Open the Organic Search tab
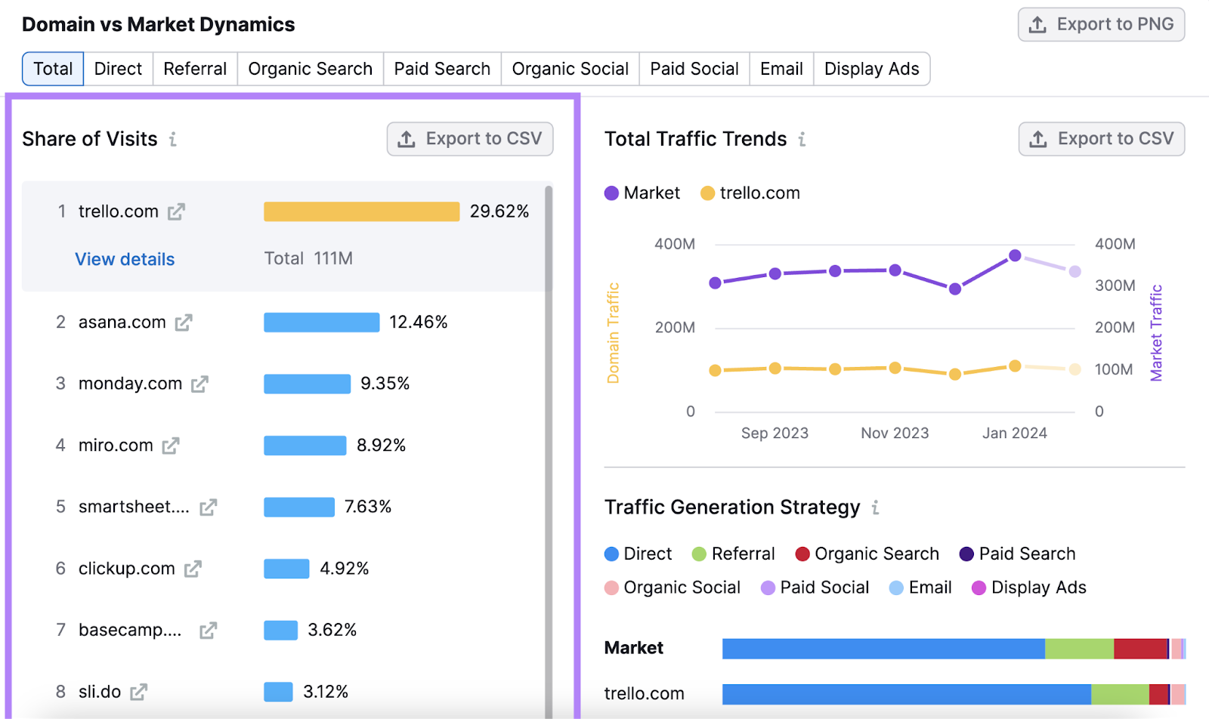 click(311, 69)
